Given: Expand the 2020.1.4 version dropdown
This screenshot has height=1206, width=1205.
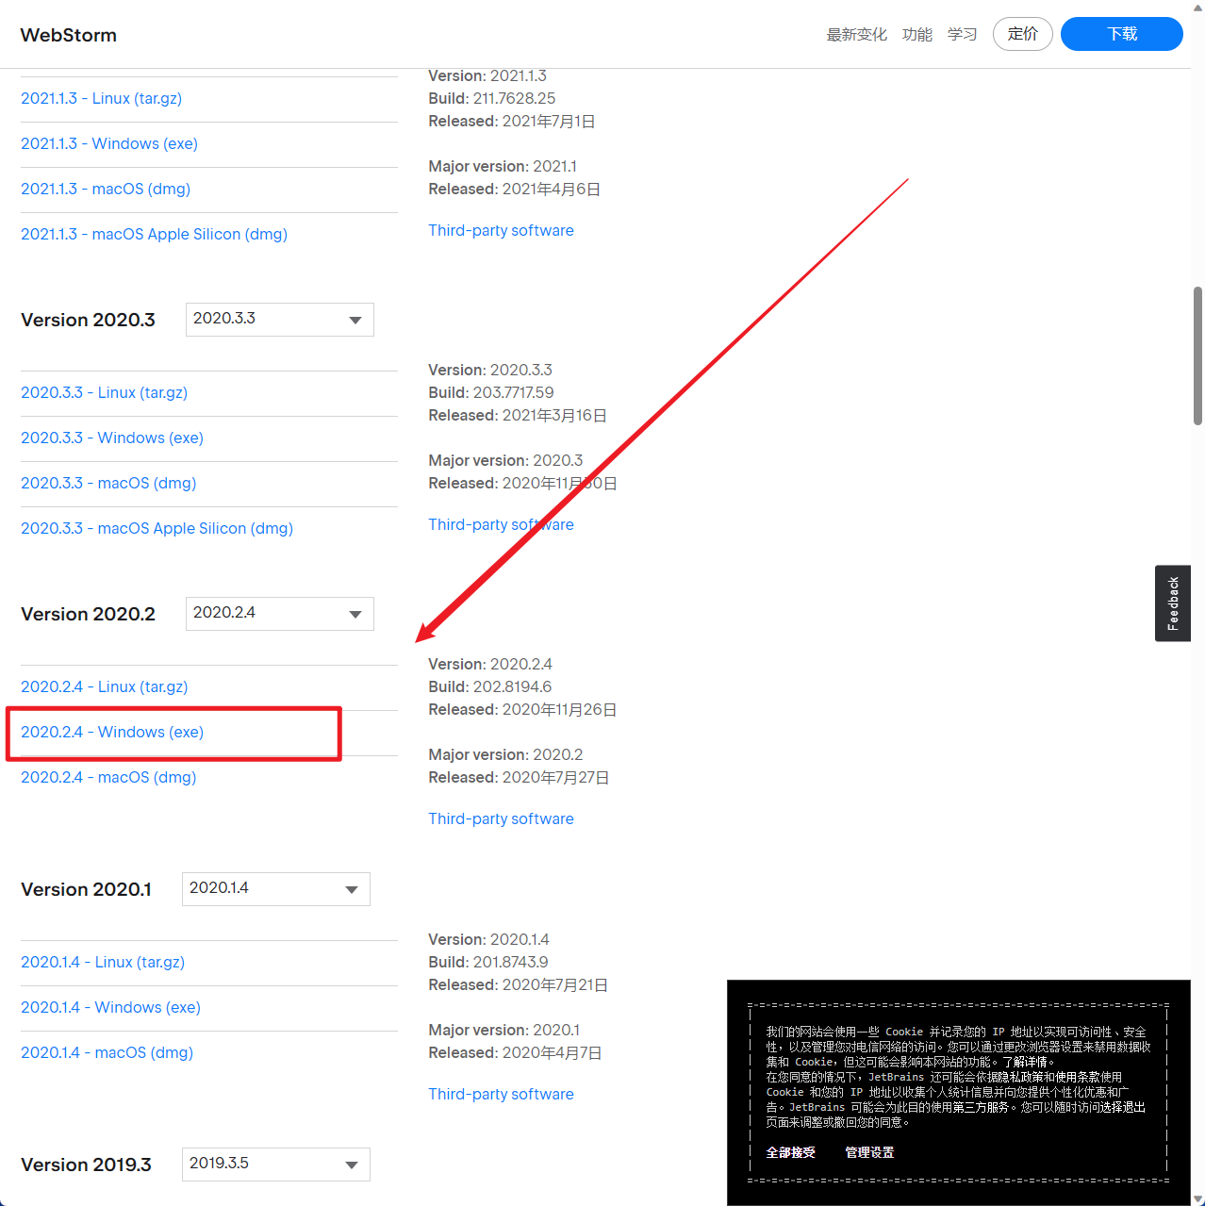Looking at the screenshot, I should [275, 889].
